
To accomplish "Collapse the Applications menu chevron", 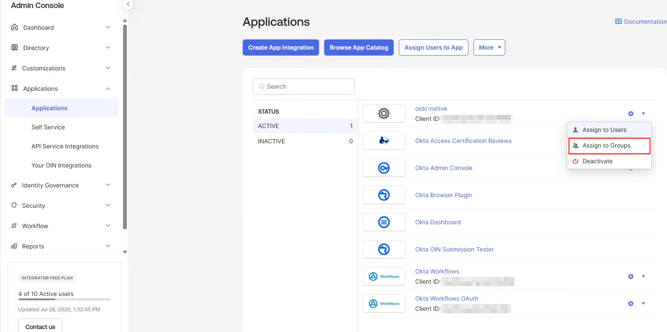I will (108, 89).
